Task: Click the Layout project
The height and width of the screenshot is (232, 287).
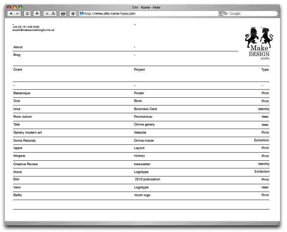Action: point(139,148)
